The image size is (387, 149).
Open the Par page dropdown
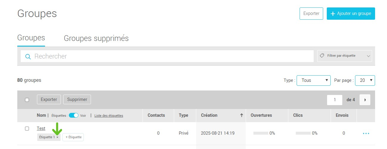(x=365, y=80)
